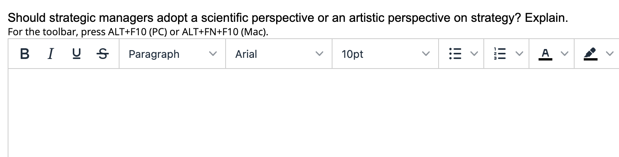The image size is (619, 157).
Task: Expand bullet list style options
Action: (x=474, y=54)
